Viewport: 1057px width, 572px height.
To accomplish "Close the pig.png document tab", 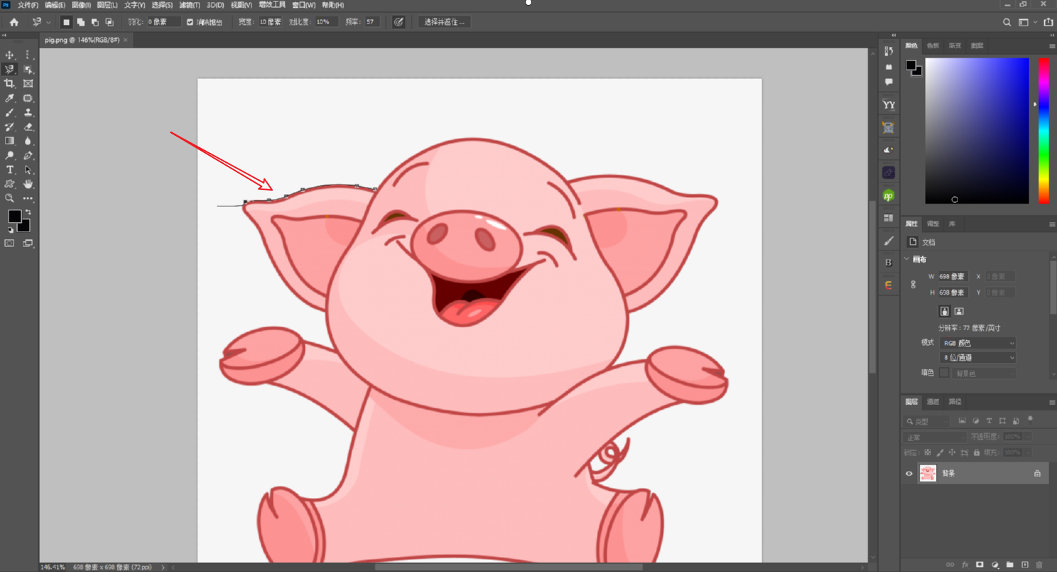I will click(126, 40).
